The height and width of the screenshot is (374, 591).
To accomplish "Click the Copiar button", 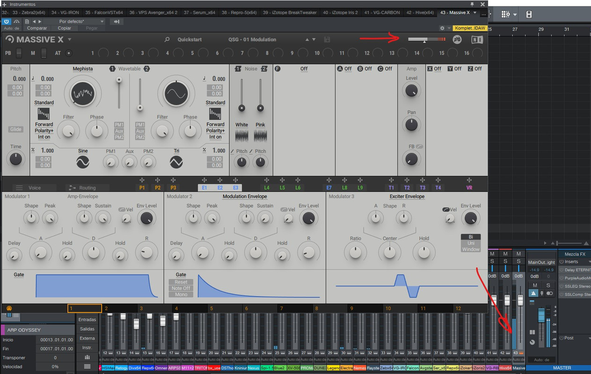I will [x=65, y=28].
